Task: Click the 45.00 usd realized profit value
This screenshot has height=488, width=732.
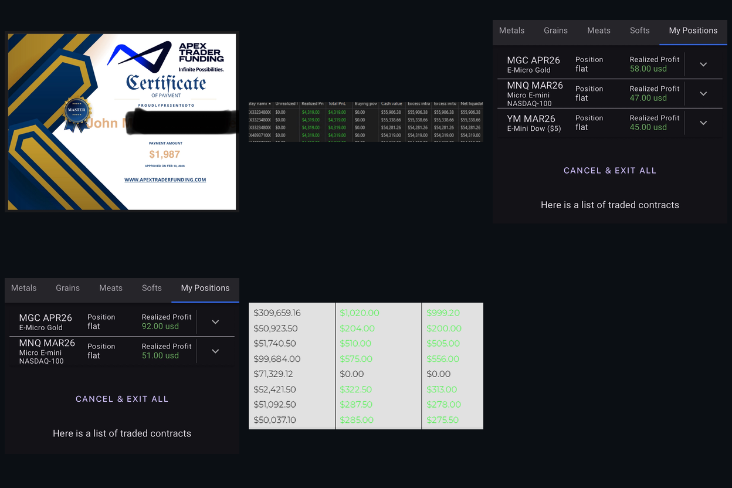Action: [648, 127]
